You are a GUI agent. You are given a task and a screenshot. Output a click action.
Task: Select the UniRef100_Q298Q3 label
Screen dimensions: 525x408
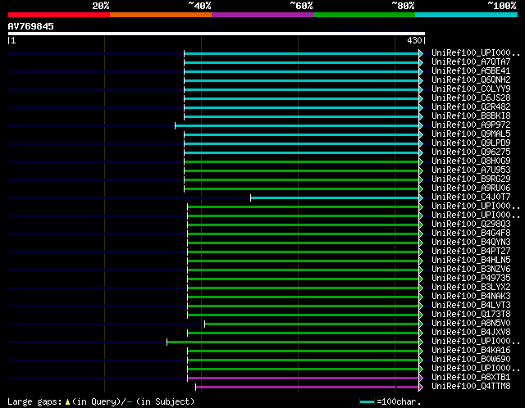[x=471, y=224]
